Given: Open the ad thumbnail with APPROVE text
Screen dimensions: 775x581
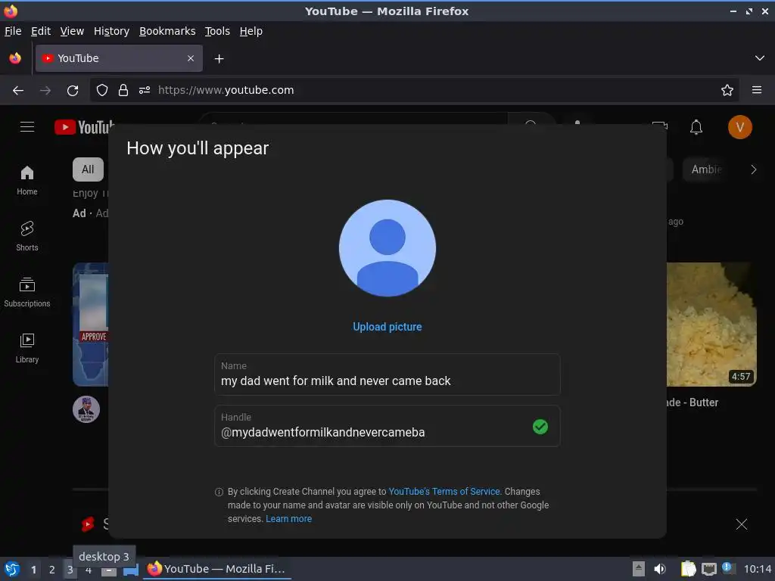Looking at the screenshot, I should point(91,325).
